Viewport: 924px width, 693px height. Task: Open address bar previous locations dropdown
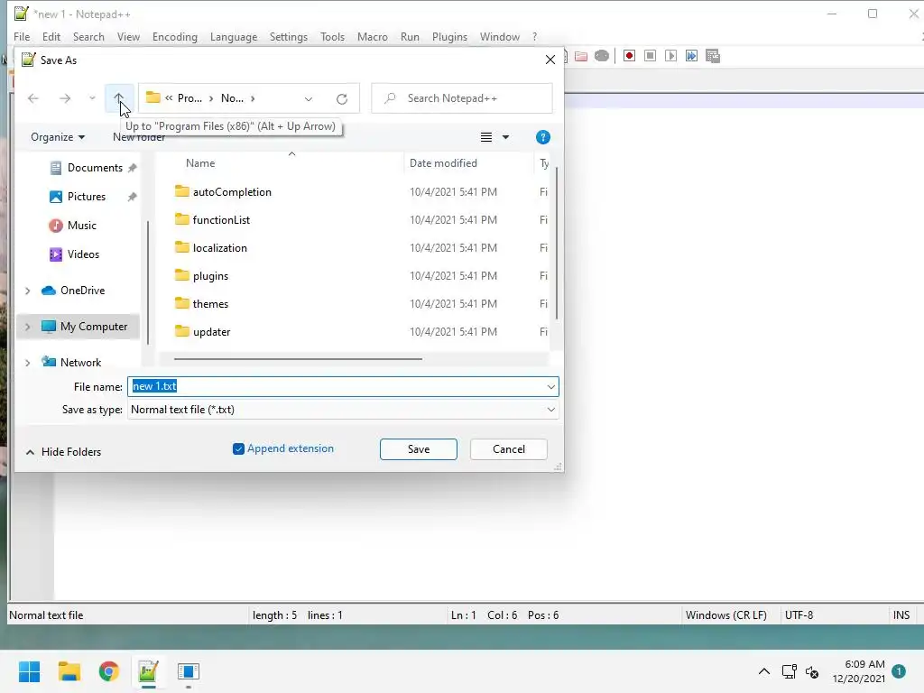pos(309,98)
